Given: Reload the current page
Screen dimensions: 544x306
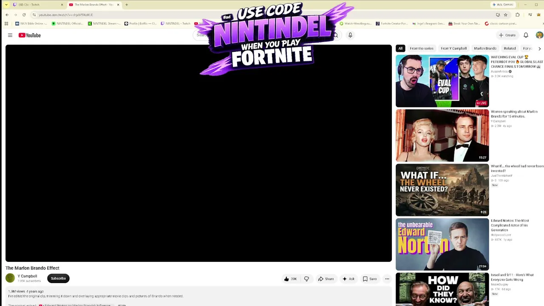Looking at the screenshot, I should coord(24,15).
